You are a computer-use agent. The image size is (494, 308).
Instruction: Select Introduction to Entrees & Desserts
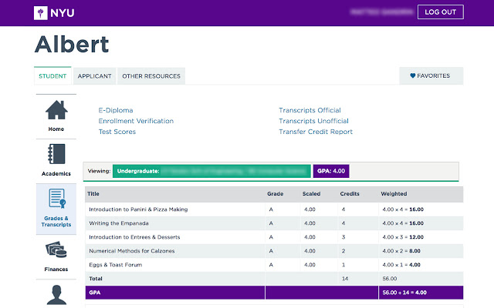134,237
